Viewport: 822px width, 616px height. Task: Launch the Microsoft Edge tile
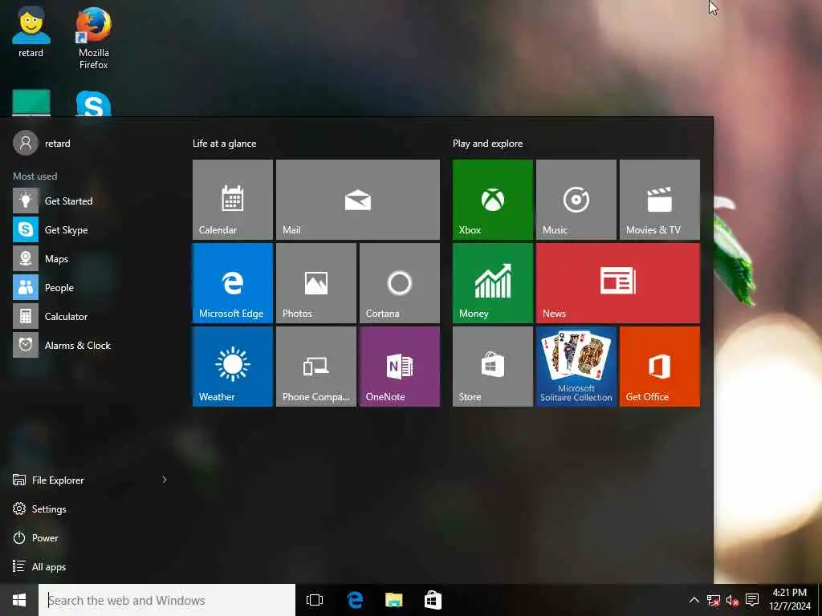232,283
